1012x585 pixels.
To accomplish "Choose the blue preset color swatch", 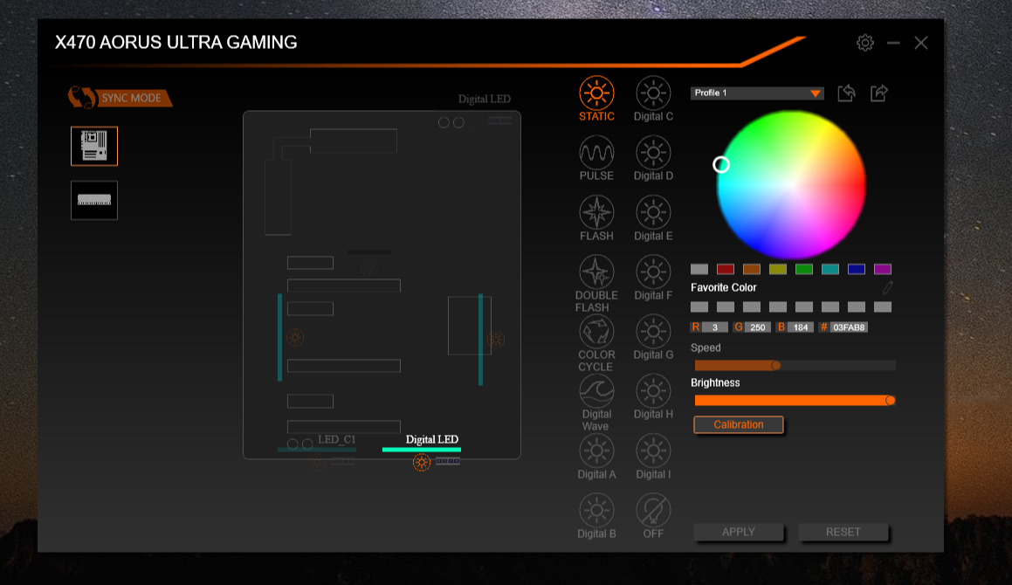I will pyautogui.click(x=857, y=269).
